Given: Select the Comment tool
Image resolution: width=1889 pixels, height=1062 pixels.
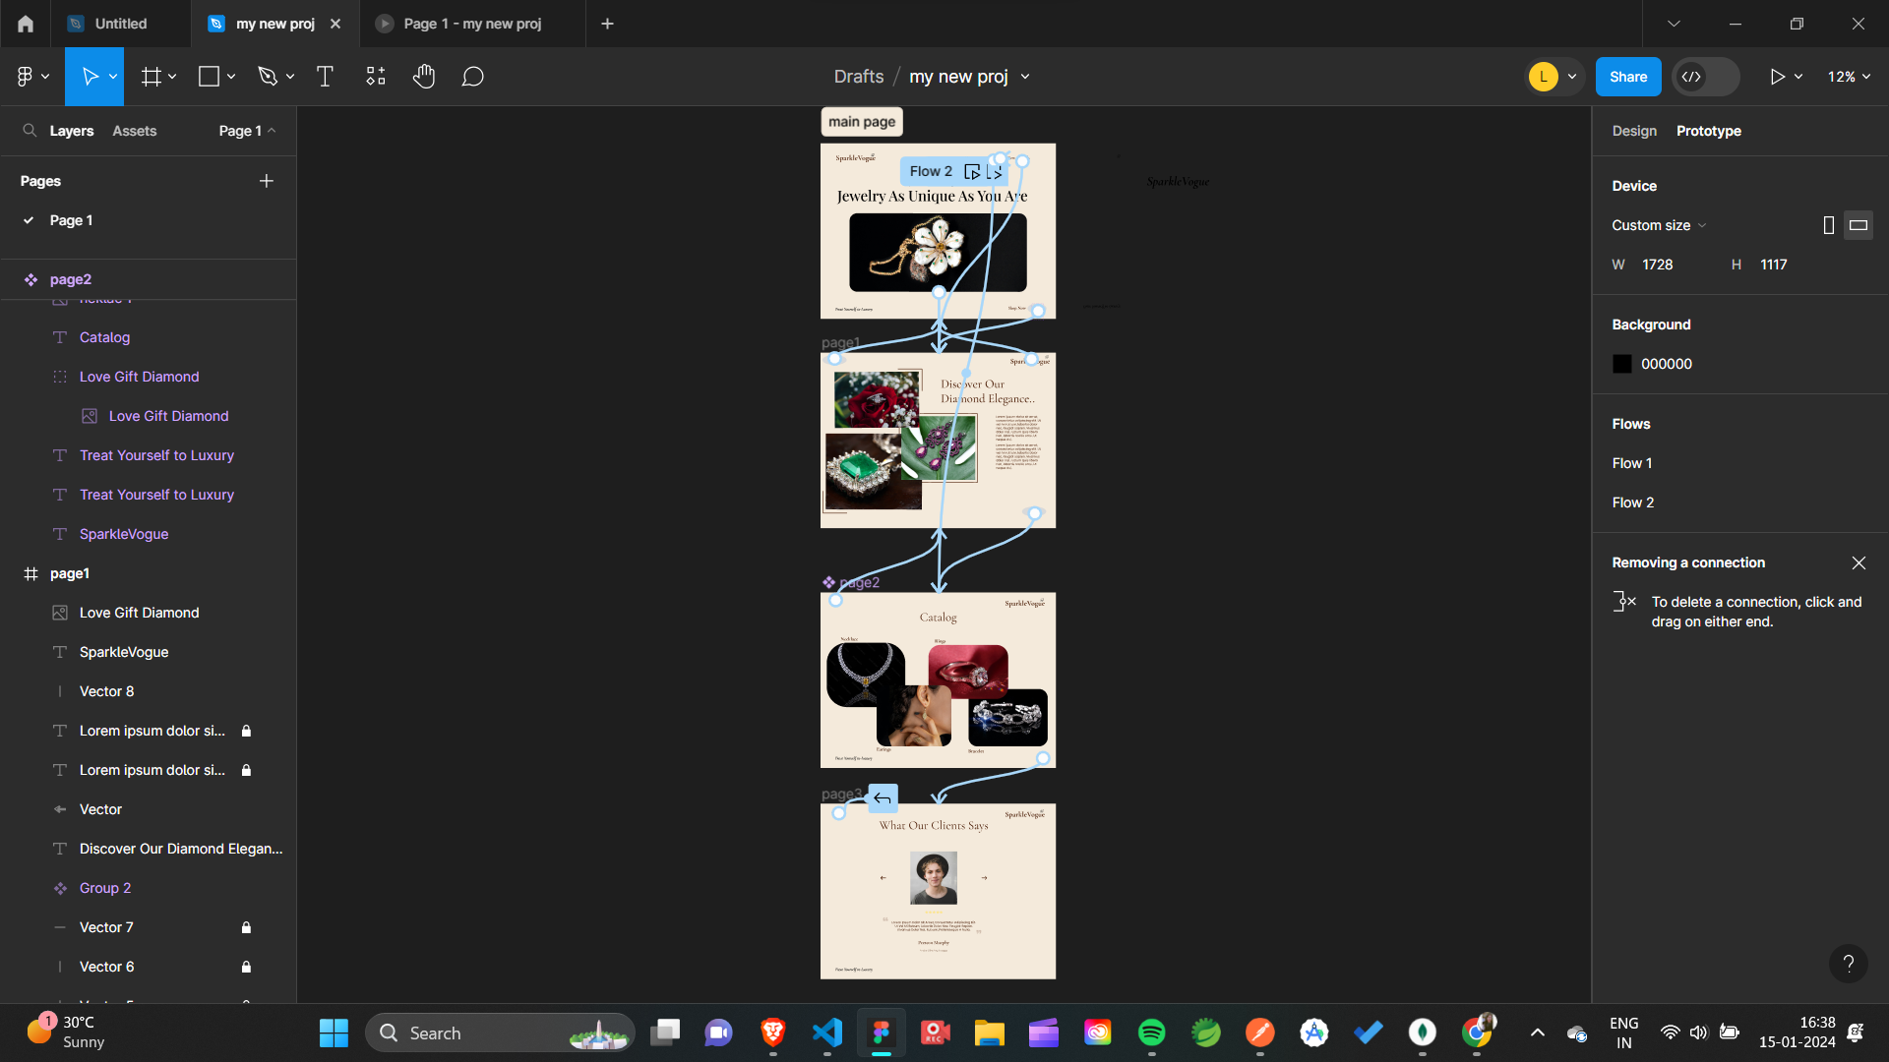Looking at the screenshot, I should [x=472, y=77].
